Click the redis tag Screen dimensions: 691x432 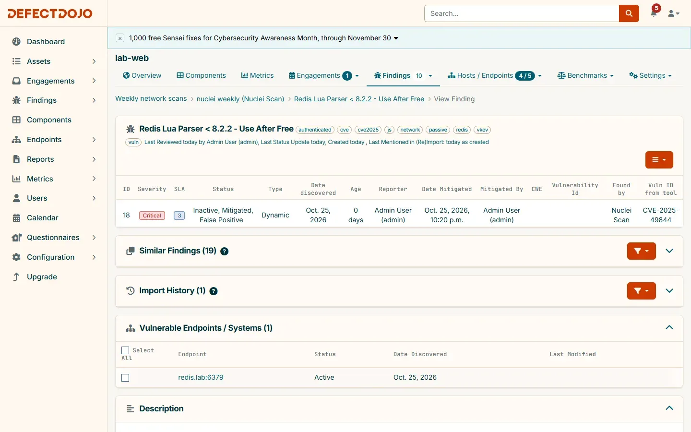tap(462, 130)
